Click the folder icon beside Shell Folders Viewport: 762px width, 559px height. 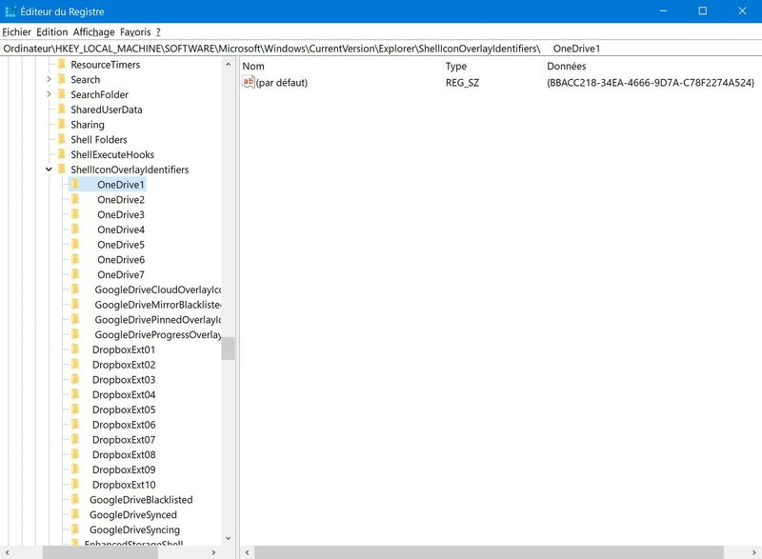coord(62,140)
